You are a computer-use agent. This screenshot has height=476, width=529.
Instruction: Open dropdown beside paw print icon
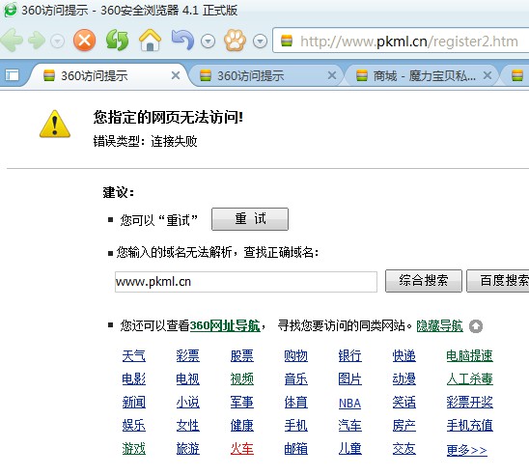point(260,42)
